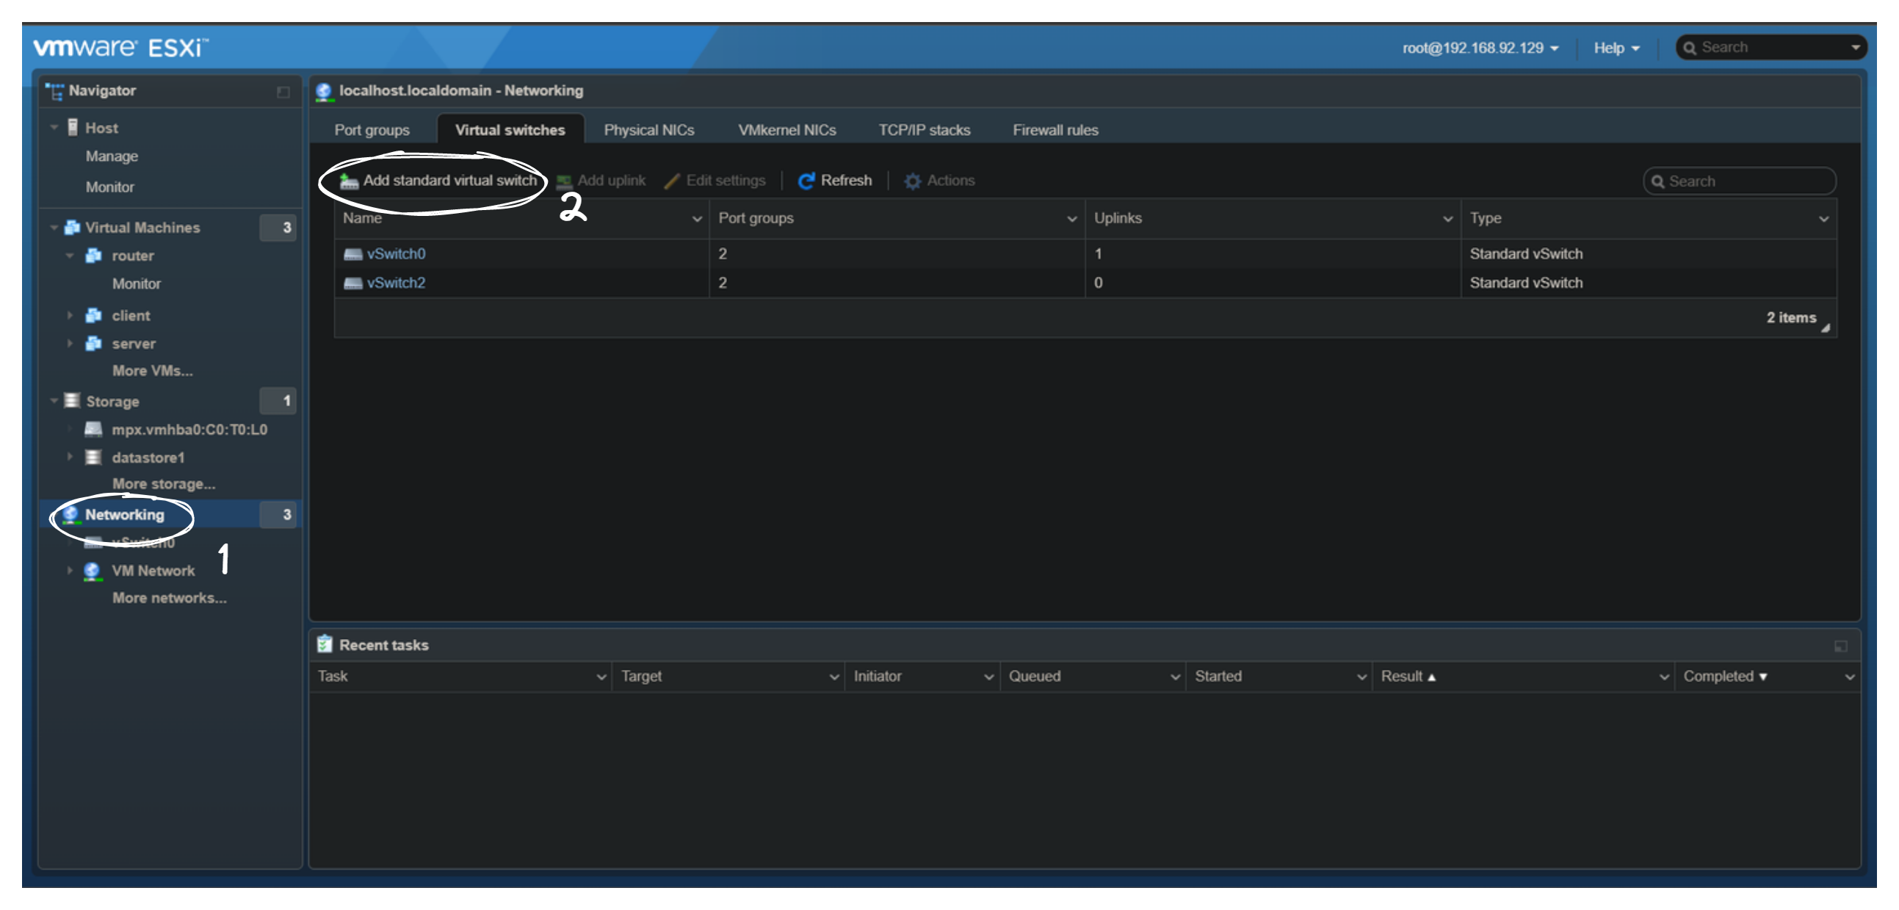The image size is (1899, 910).
Task: Focus the top global Search field
Action: tap(1770, 48)
